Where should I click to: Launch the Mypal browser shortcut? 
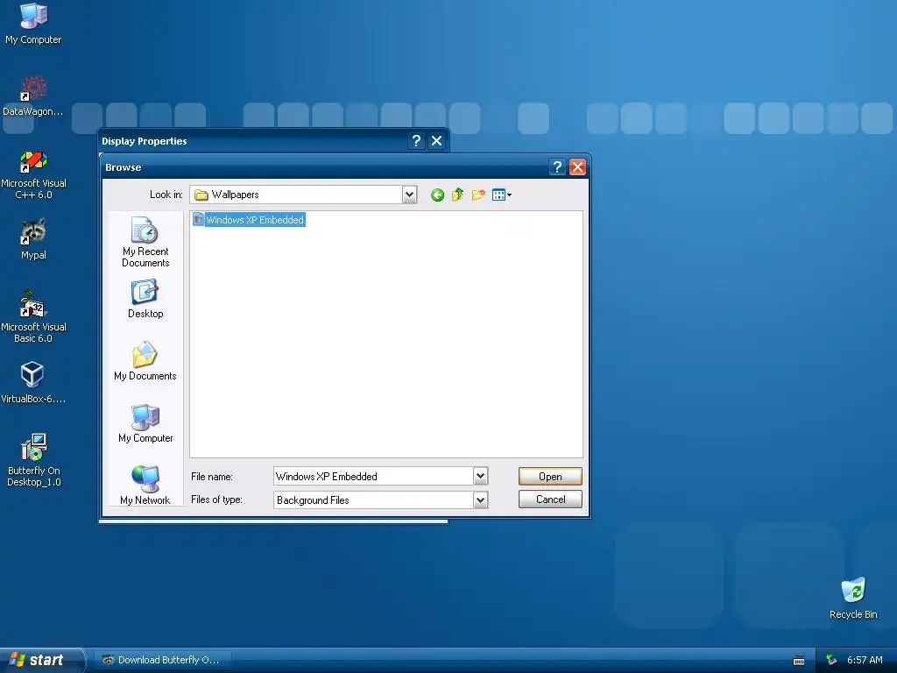(33, 238)
